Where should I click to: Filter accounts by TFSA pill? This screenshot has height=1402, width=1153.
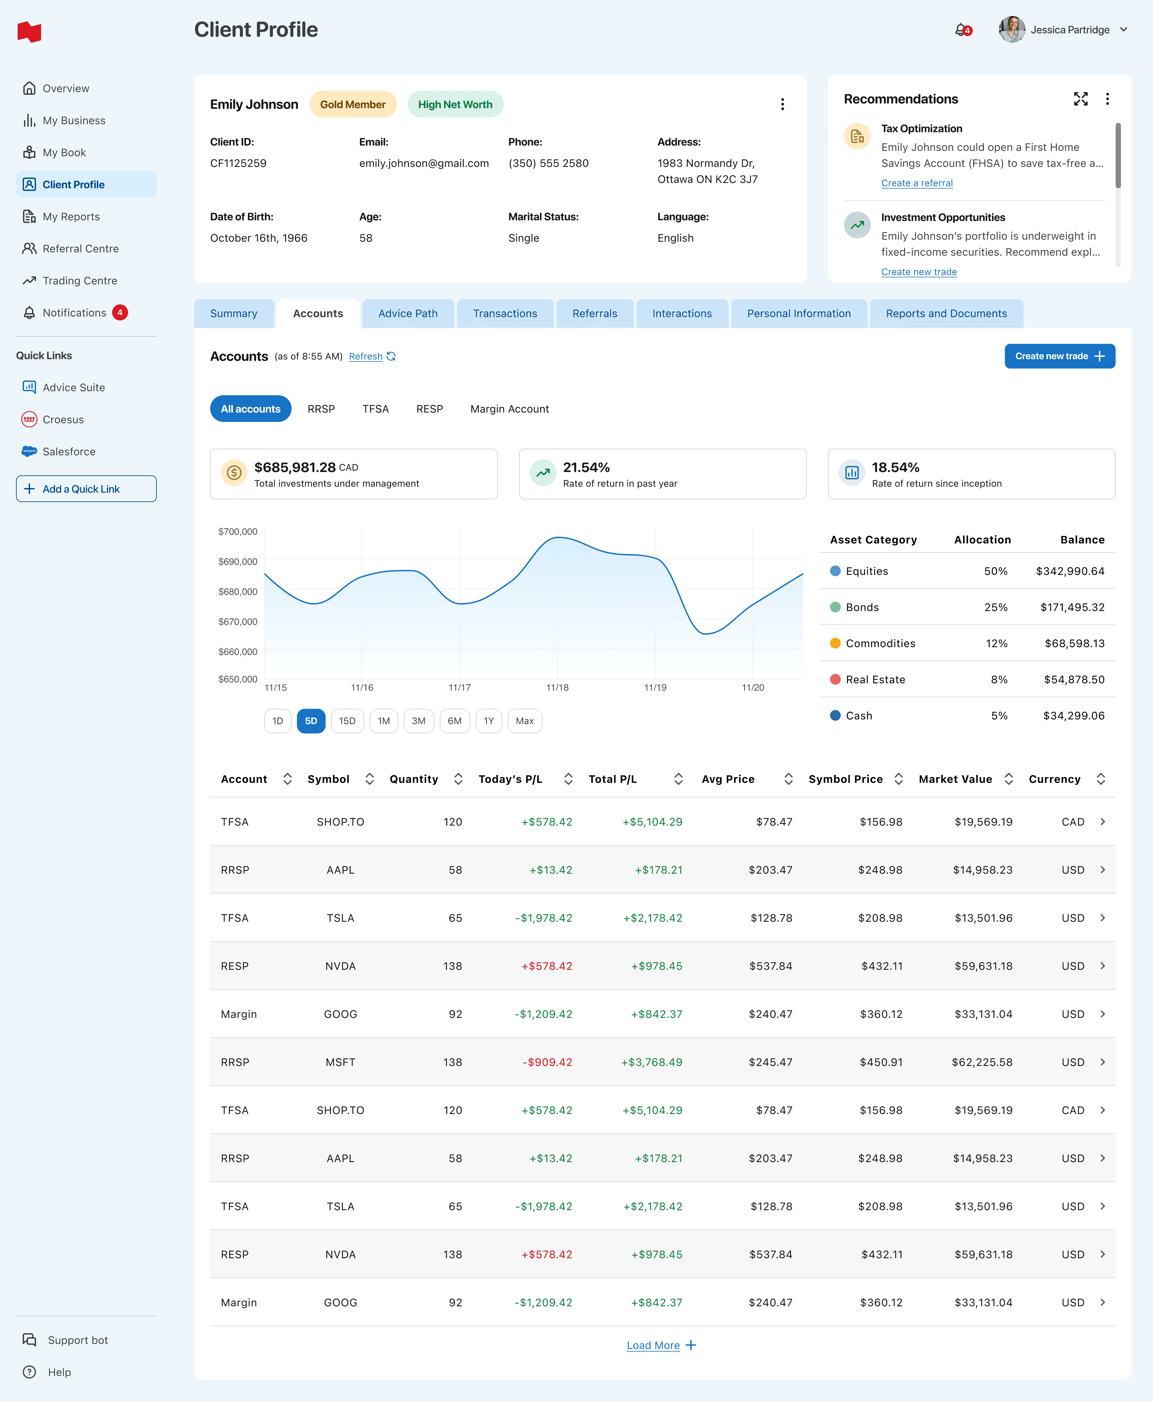pos(375,409)
